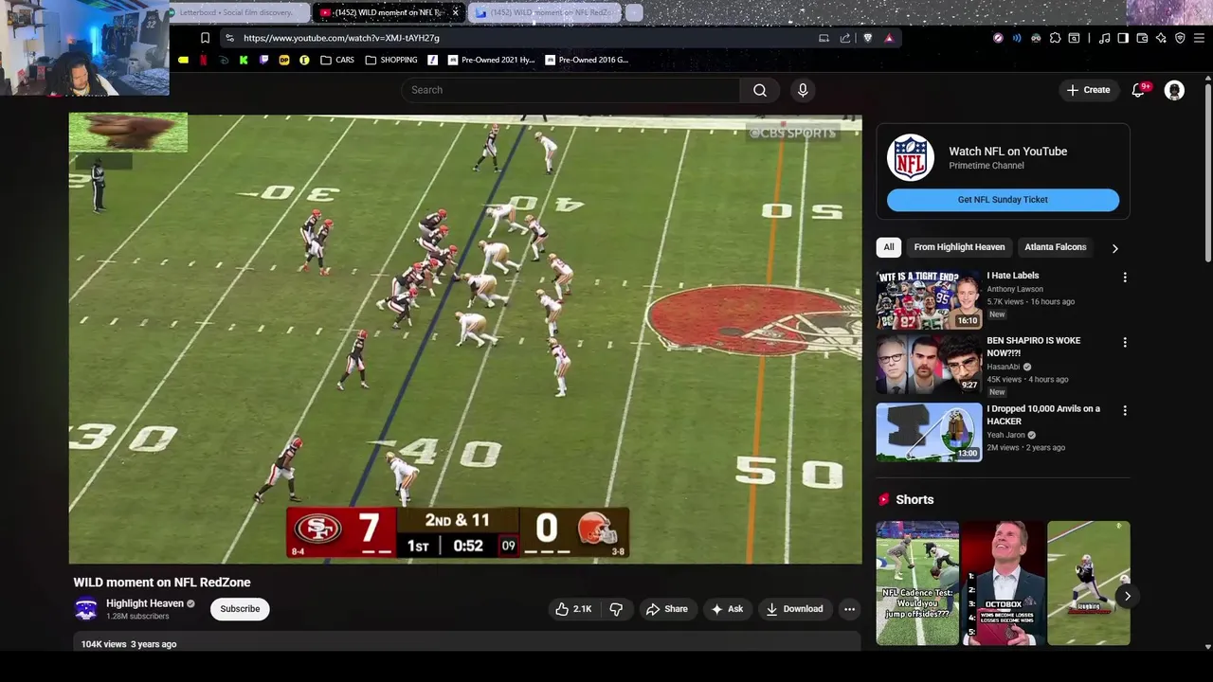The height and width of the screenshot is (682, 1213).
Task: Open the YouTube account avatar menu
Action: 1174,90
